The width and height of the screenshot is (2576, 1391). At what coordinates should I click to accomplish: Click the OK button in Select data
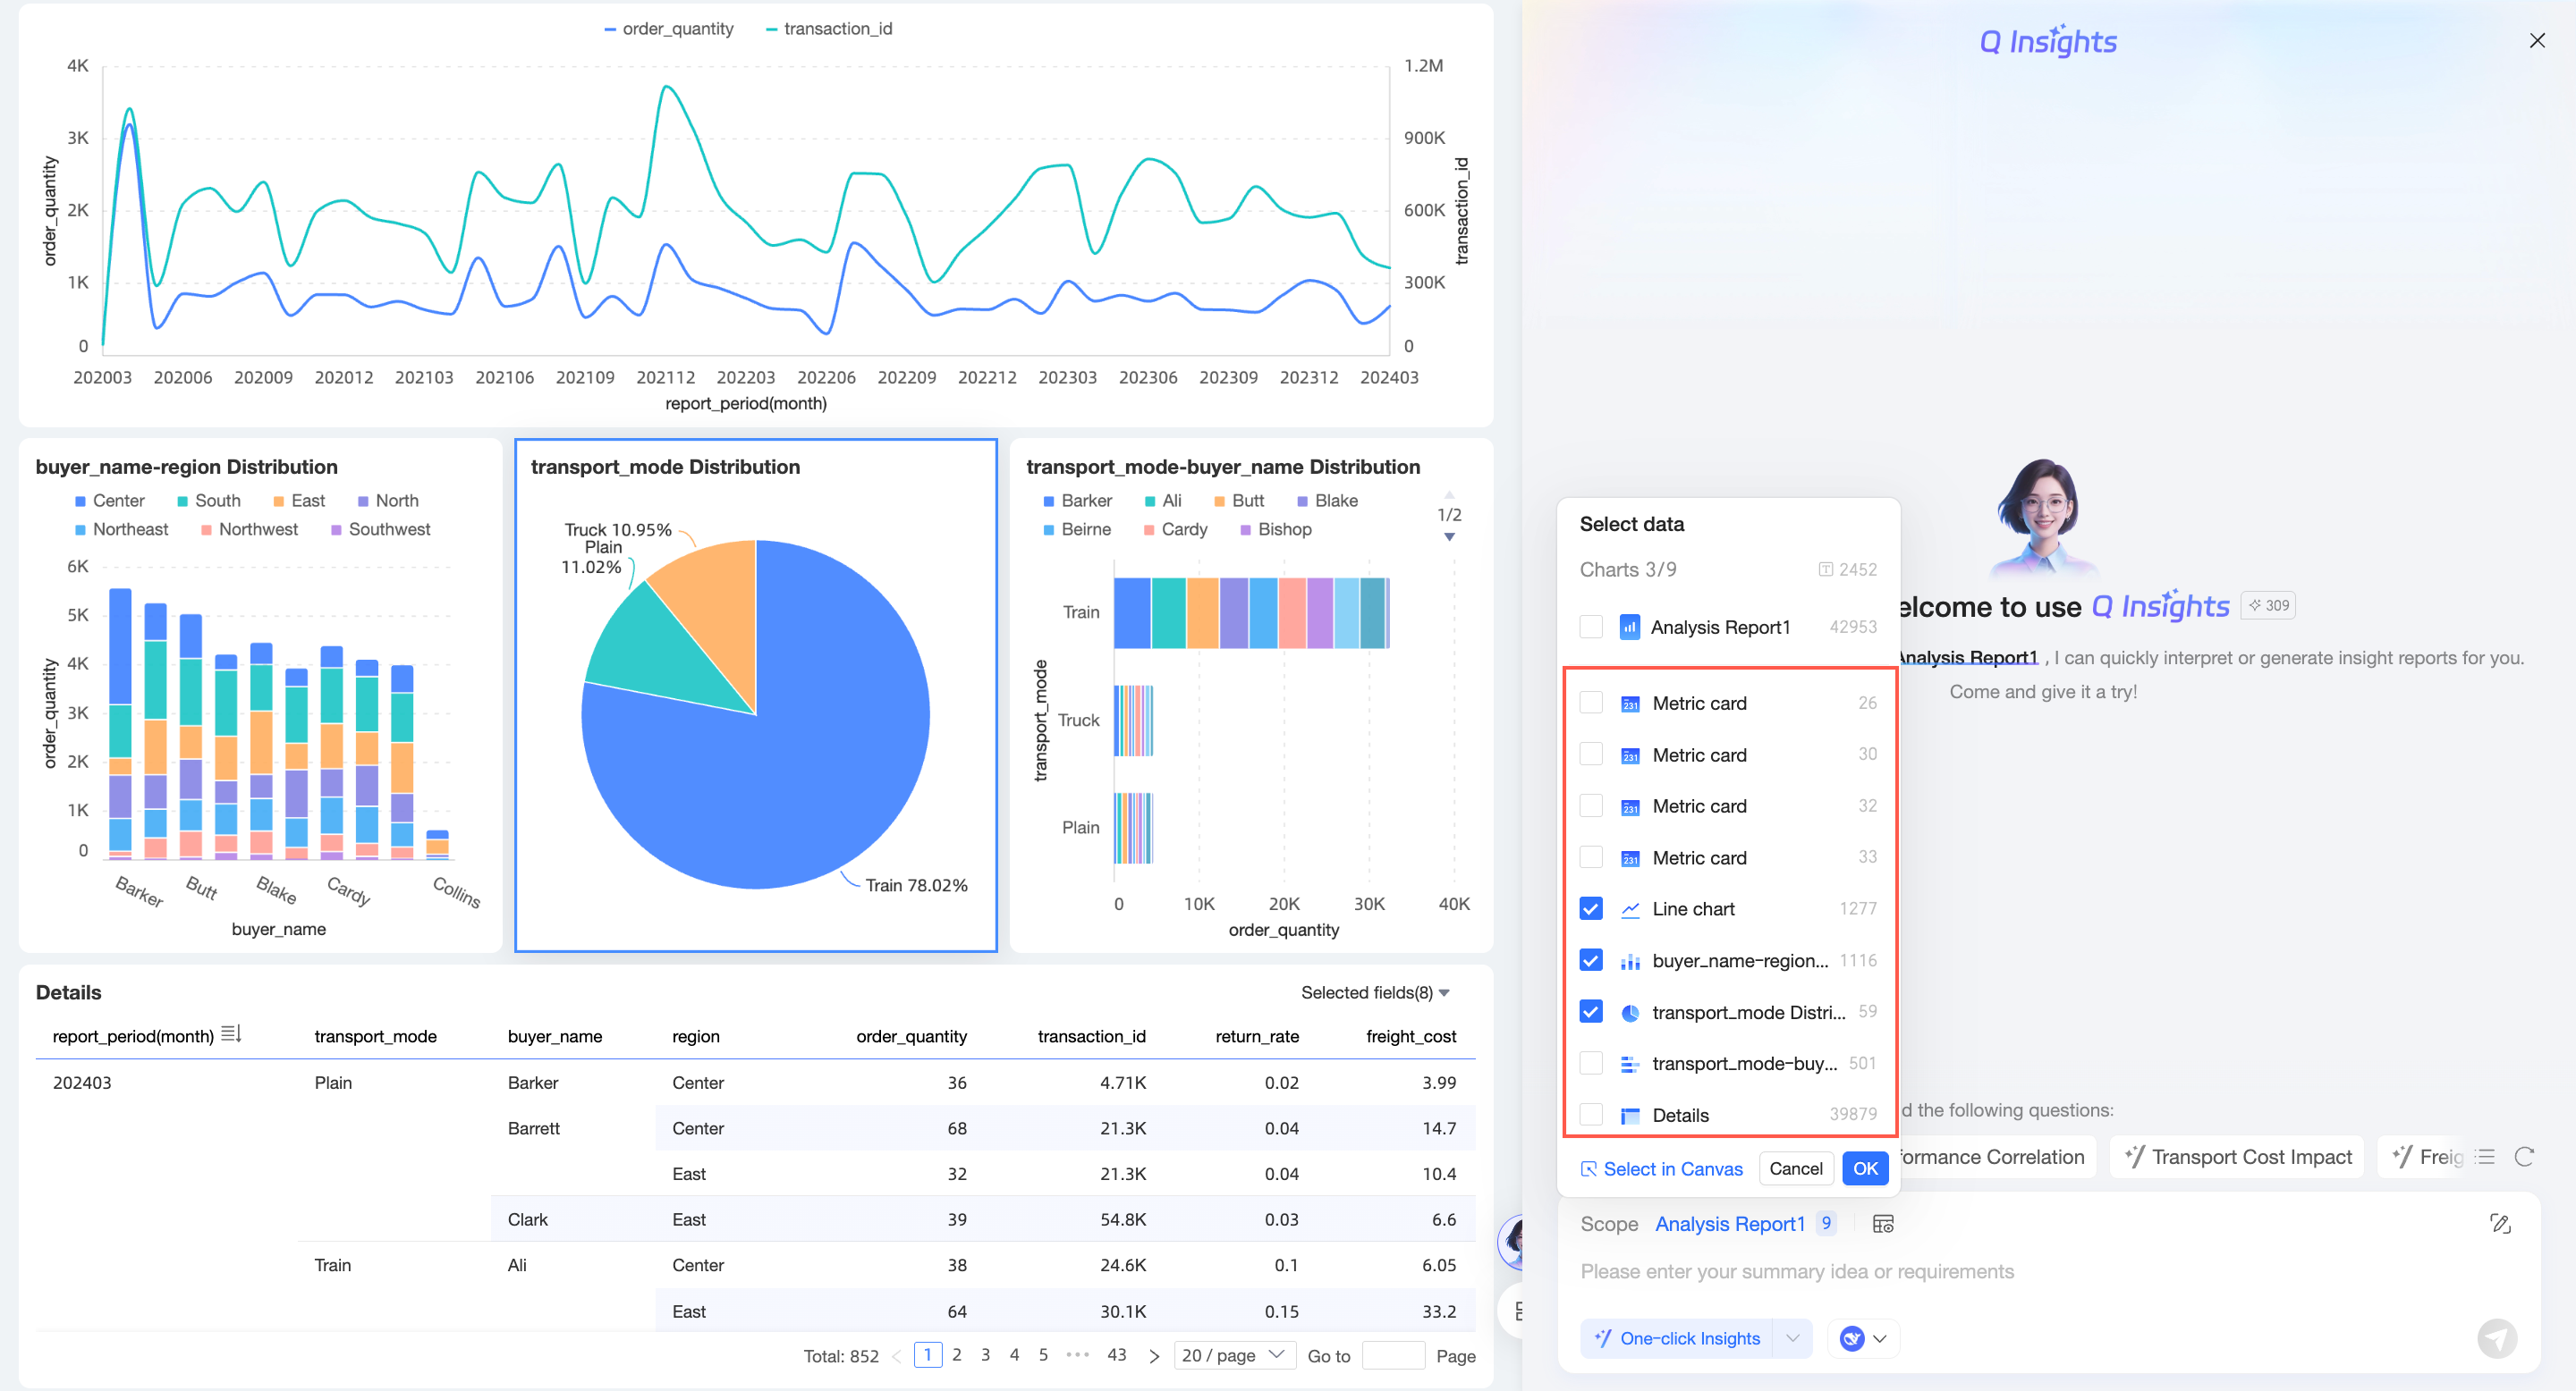[x=1865, y=1169]
